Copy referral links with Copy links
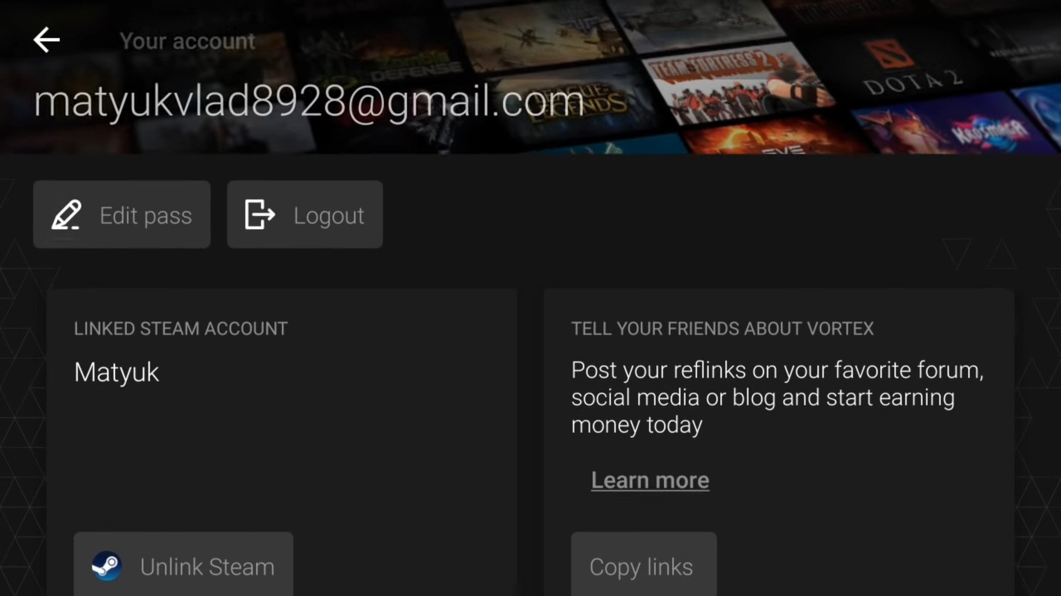The width and height of the screenshot is (1061, 596). pos(644,565)
